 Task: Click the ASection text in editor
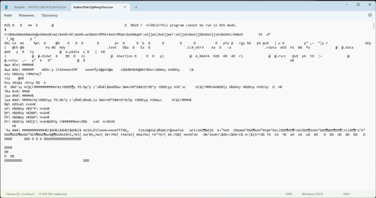(x=124, y=56)
